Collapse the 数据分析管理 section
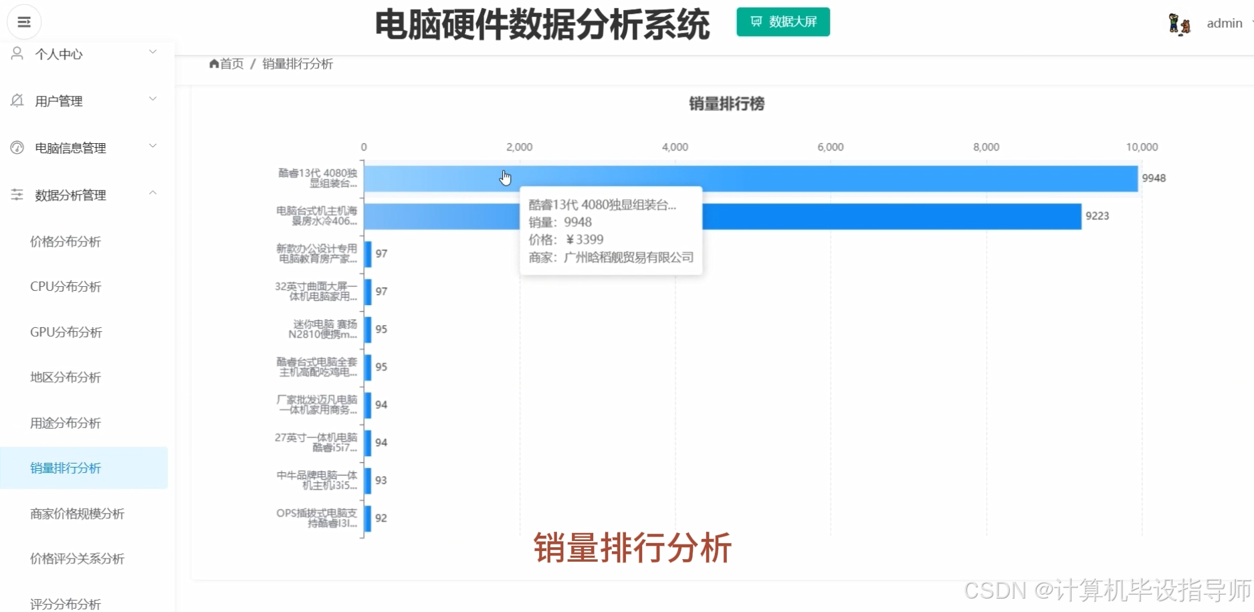1254x612 pixels. tap(152, 193)
